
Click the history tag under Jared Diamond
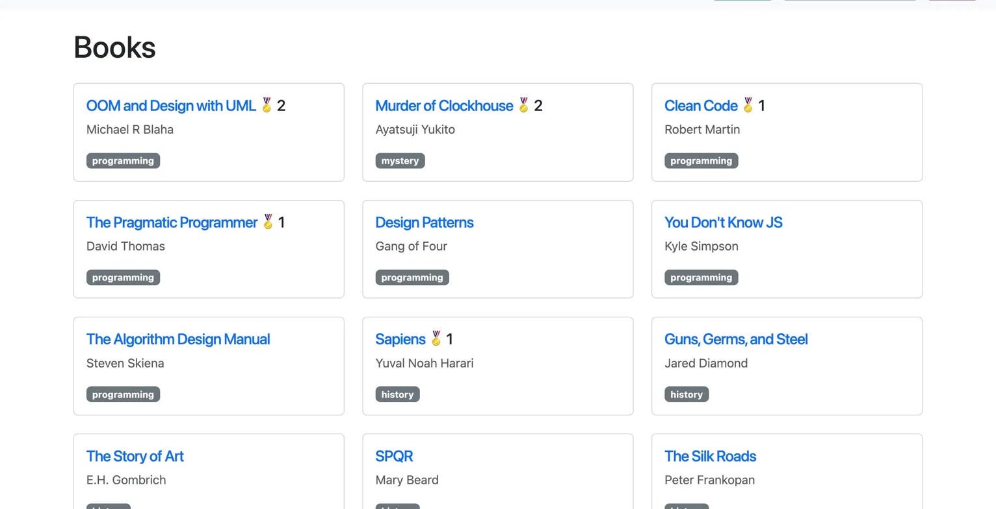pos(687,395)
